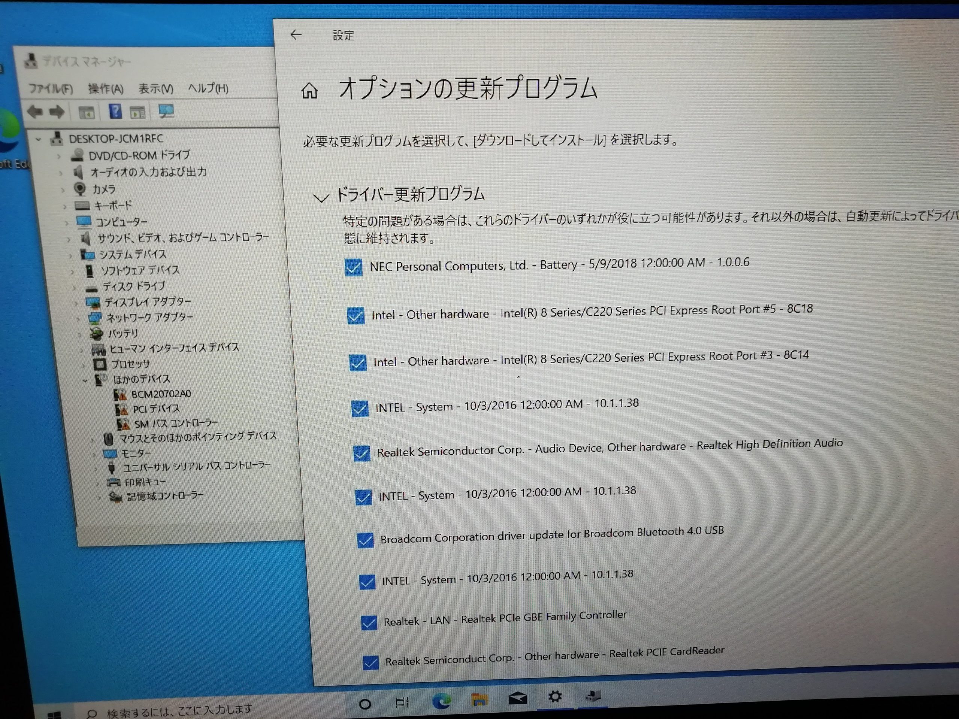Image resolution: width=959 pixels, height=719 pixels.
Task: Collapse the ドライバー更新プログラム section
Action: pyautogui.click(x=322, y=198)
